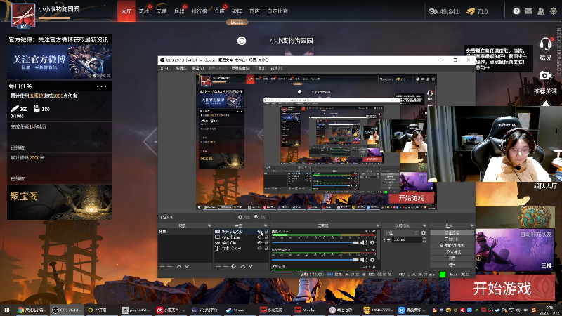This screenshot has height=316, width=562.
Task: Toggle lock on the text (GDI+) source
Action: coord(266,248)
